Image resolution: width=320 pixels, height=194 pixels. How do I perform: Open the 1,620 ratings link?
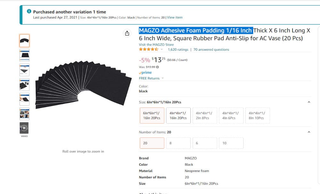[178, 49]
